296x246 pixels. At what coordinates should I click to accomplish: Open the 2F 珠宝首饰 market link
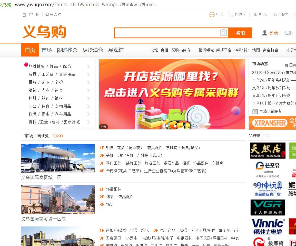coord(126,156)
